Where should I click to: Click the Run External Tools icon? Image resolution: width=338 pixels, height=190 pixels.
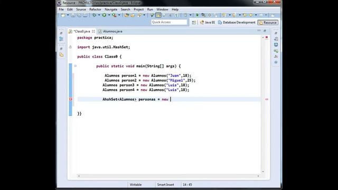114,15
